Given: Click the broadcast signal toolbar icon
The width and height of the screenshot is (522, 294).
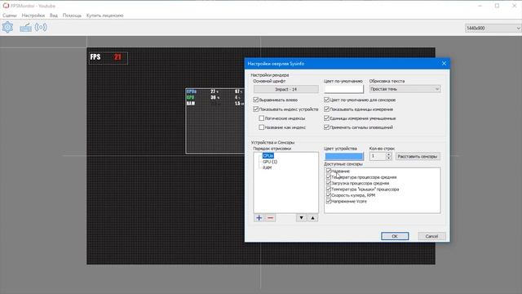Looking at the screenshot, I should (x=41, y=27).
